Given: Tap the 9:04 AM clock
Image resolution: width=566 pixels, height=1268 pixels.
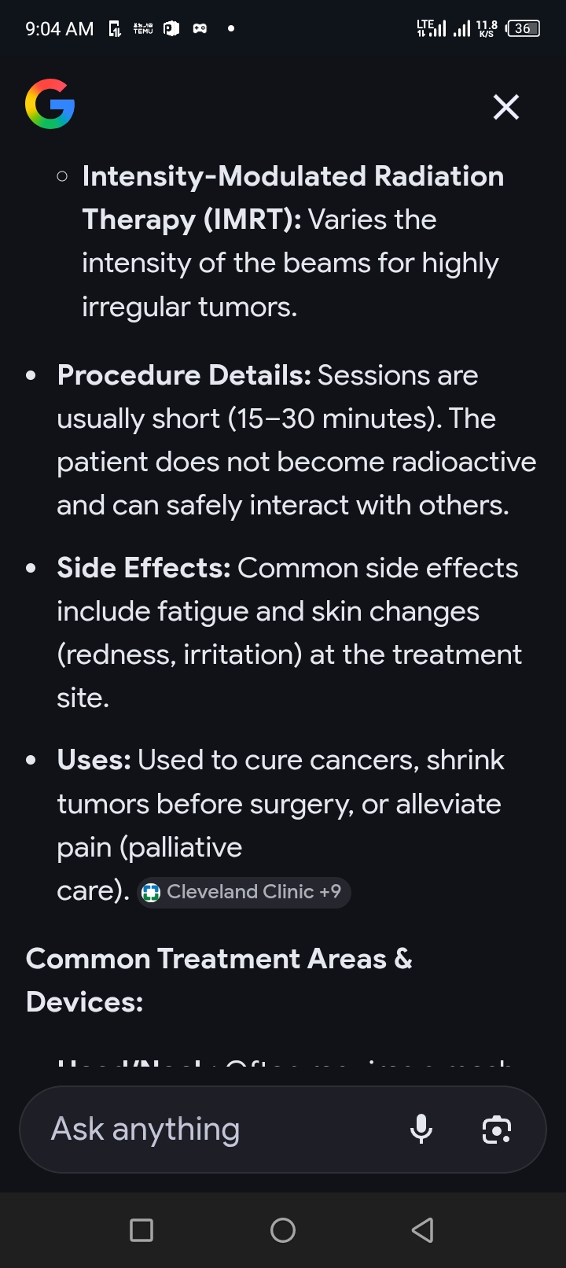Looking at the screenshot, I should [x=60, y=29].
